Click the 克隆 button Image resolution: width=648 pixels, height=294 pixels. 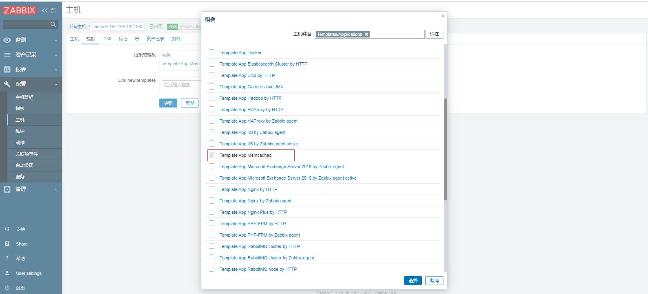pyautogui.click(x=190, y=103)
